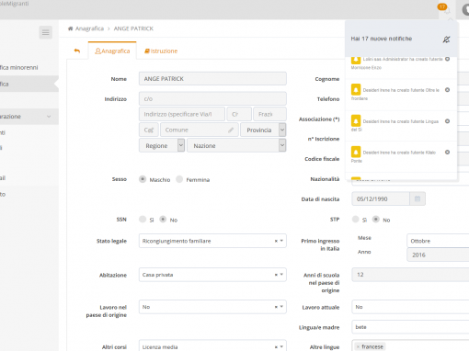Dismiss the Oltre le frontiere notification
Viewport: 469px width, 351px height.
tap(447, 90)
